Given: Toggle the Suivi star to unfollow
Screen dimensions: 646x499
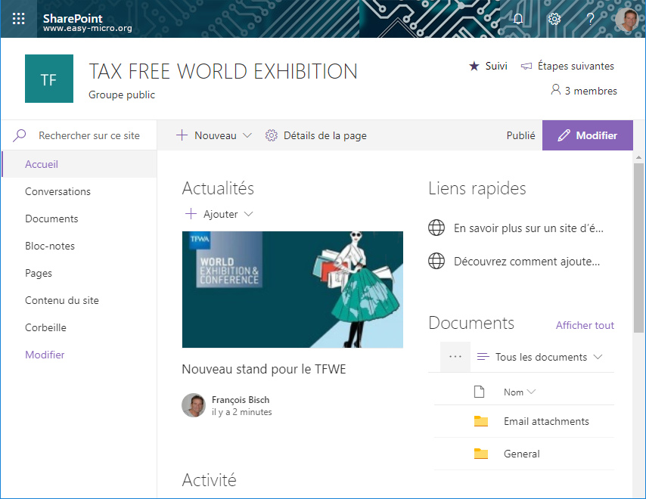Looking at the screenshot, I should point(474,66).
